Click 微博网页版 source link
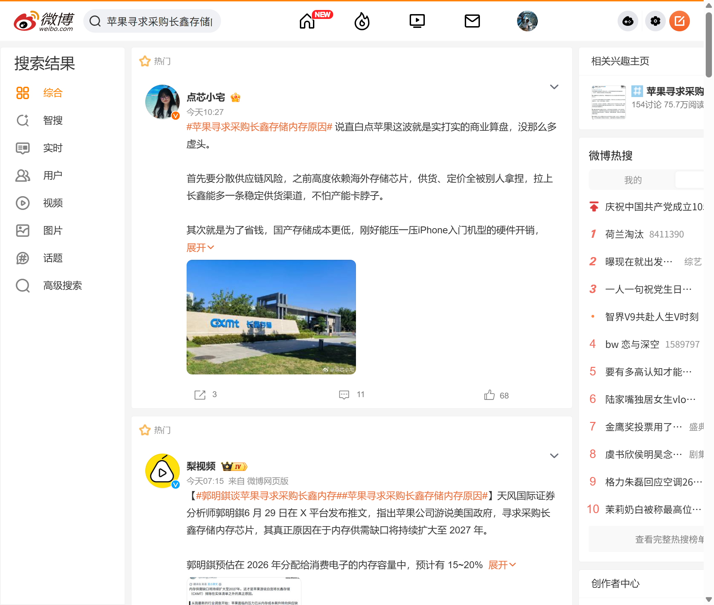 pos(267,481)
